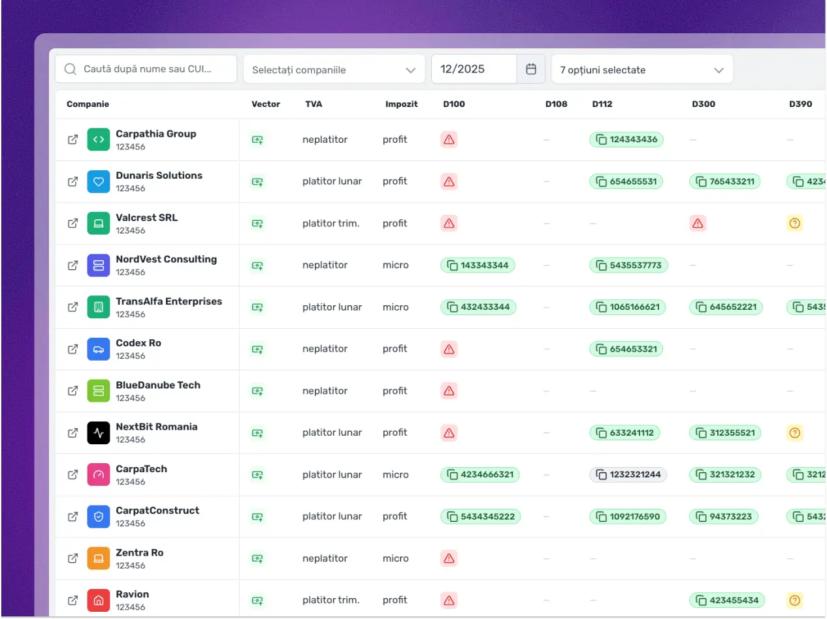Open Carpathia Group external link icon
827x619 pixels.
click(73, 140)
